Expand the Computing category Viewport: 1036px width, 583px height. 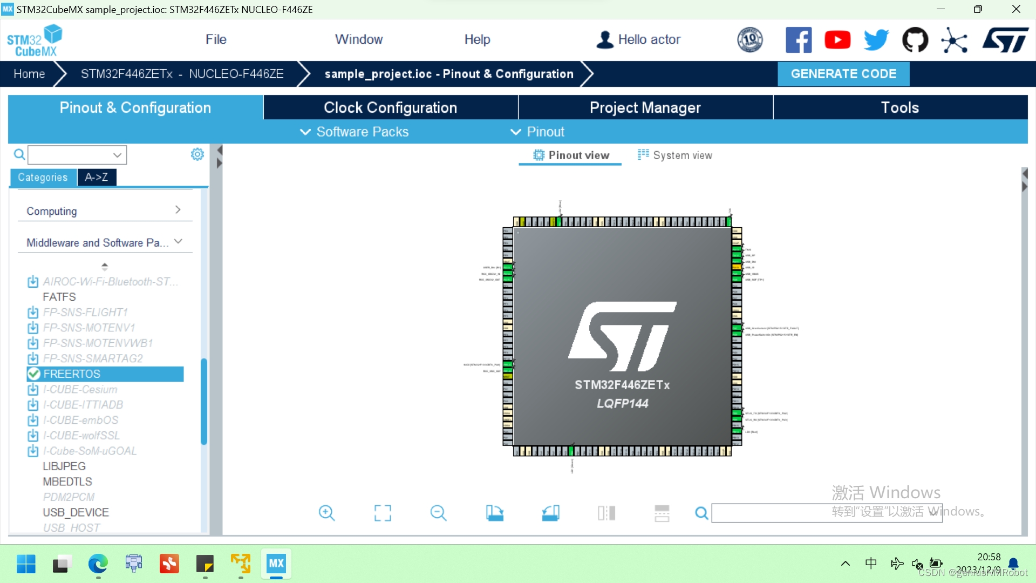pyautogui.click(x=178, y=210)
